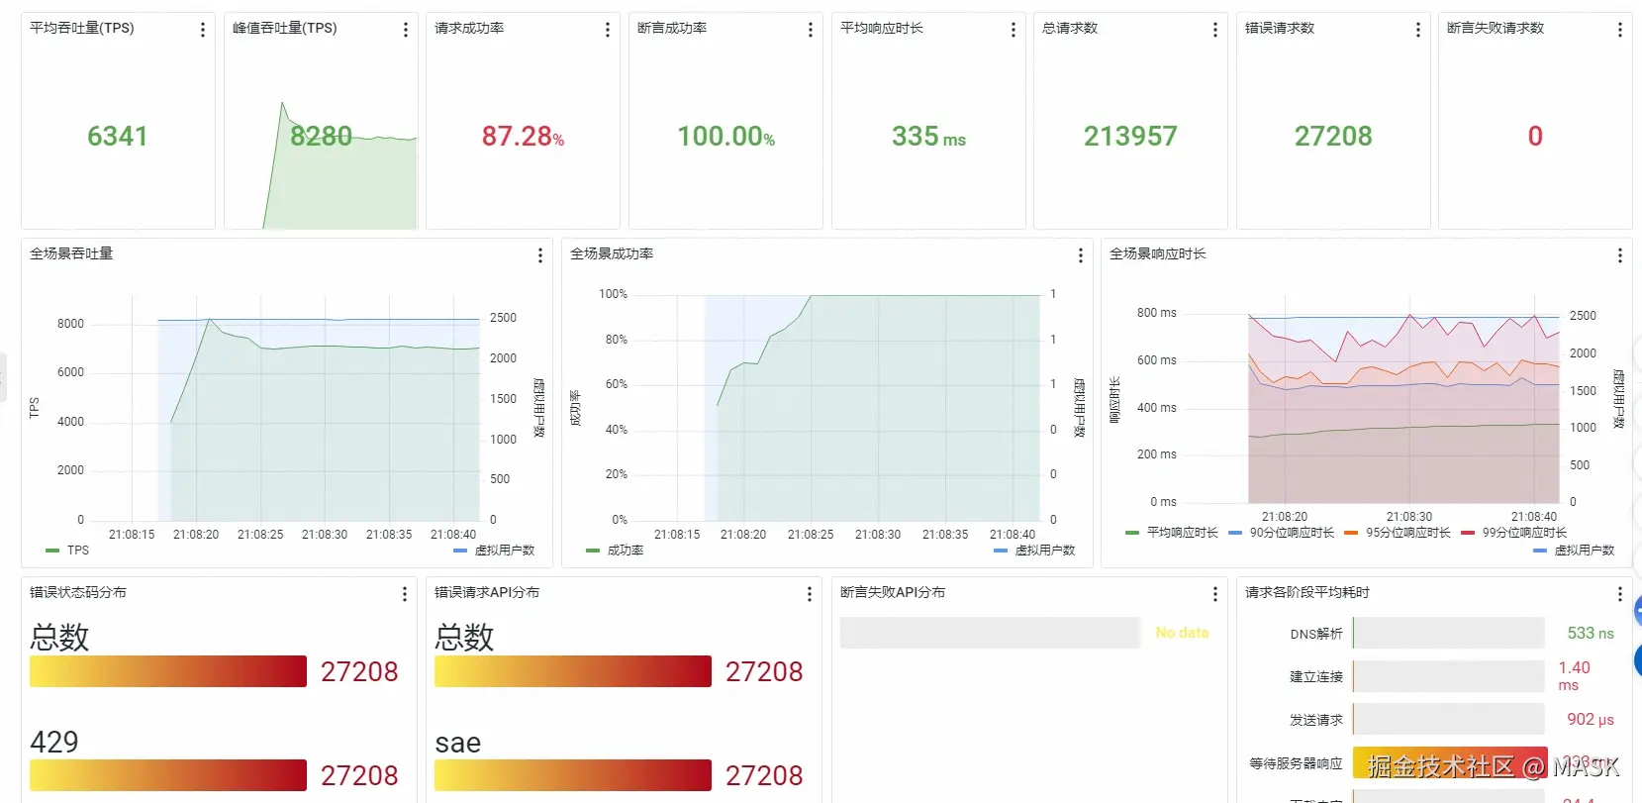Open the 断言失败请求数 panel three-dot menu
This screenshot has width=1642, height=803.
[1620, 30]
